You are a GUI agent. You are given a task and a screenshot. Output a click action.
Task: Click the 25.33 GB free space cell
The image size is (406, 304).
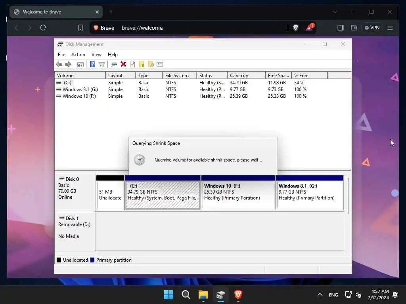click(277, 96)
